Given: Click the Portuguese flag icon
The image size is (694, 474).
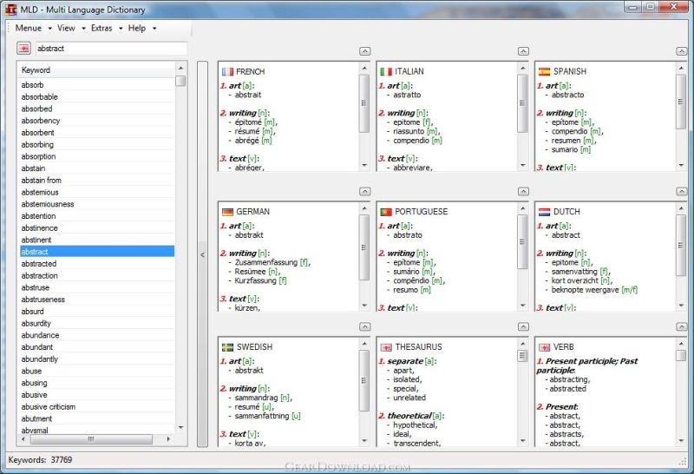Looking at the screenshot, I should 386,212.
